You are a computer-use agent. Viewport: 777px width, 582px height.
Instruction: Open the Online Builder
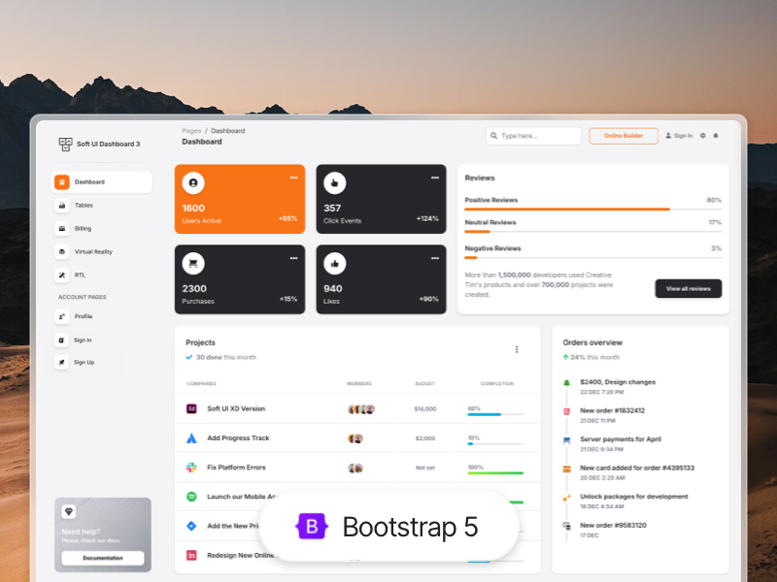pos(623,136)
